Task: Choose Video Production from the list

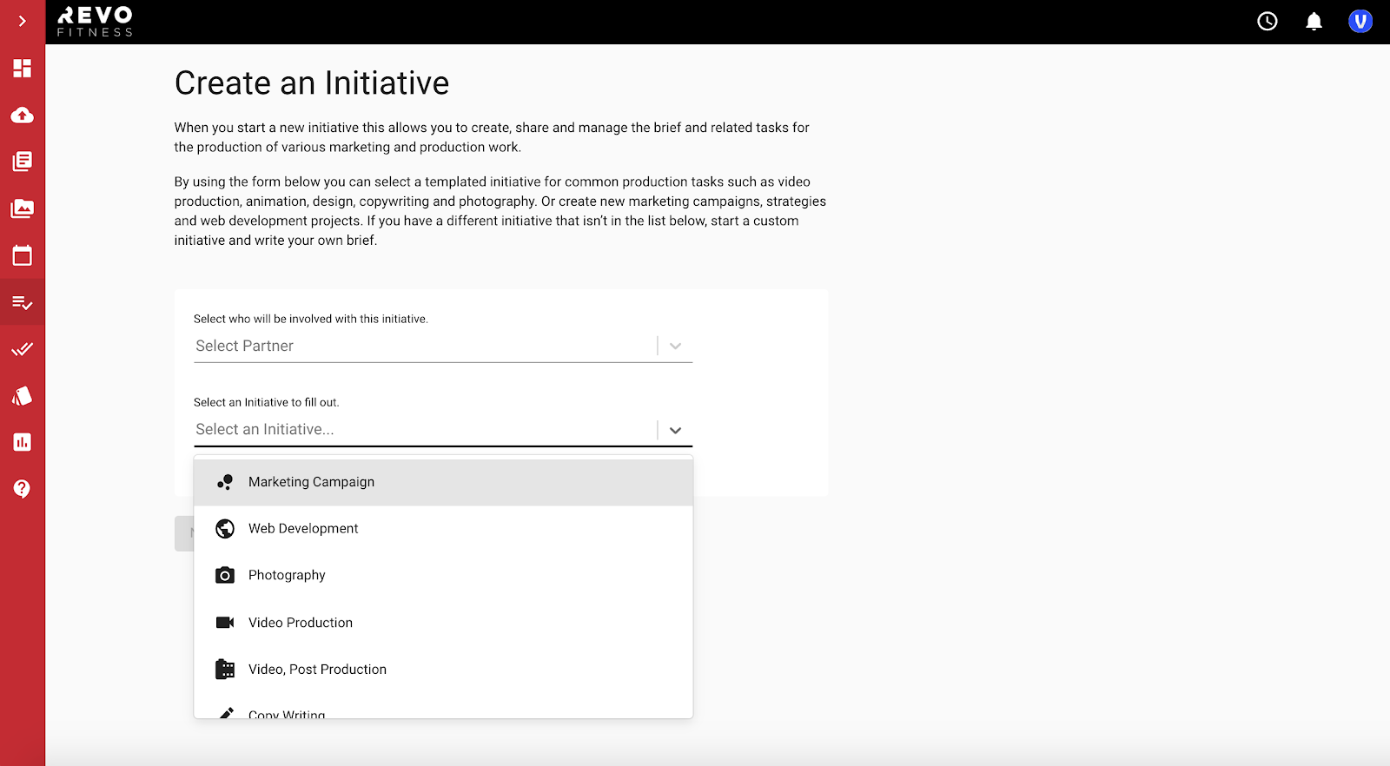Action: click(443, 623)
